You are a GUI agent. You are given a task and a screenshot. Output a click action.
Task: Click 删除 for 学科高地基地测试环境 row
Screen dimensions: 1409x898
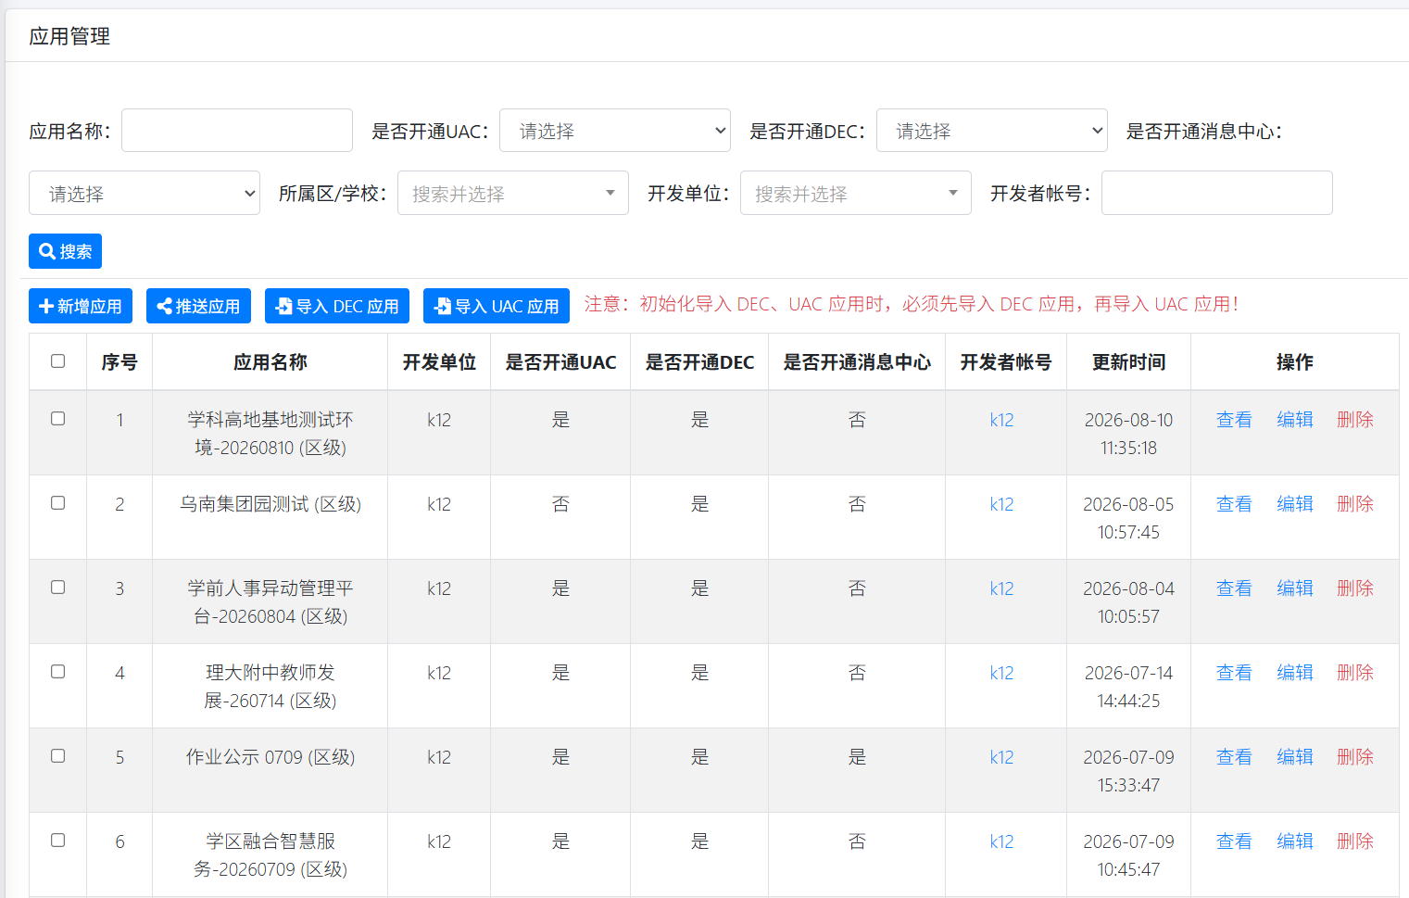tap(1355, 420)
